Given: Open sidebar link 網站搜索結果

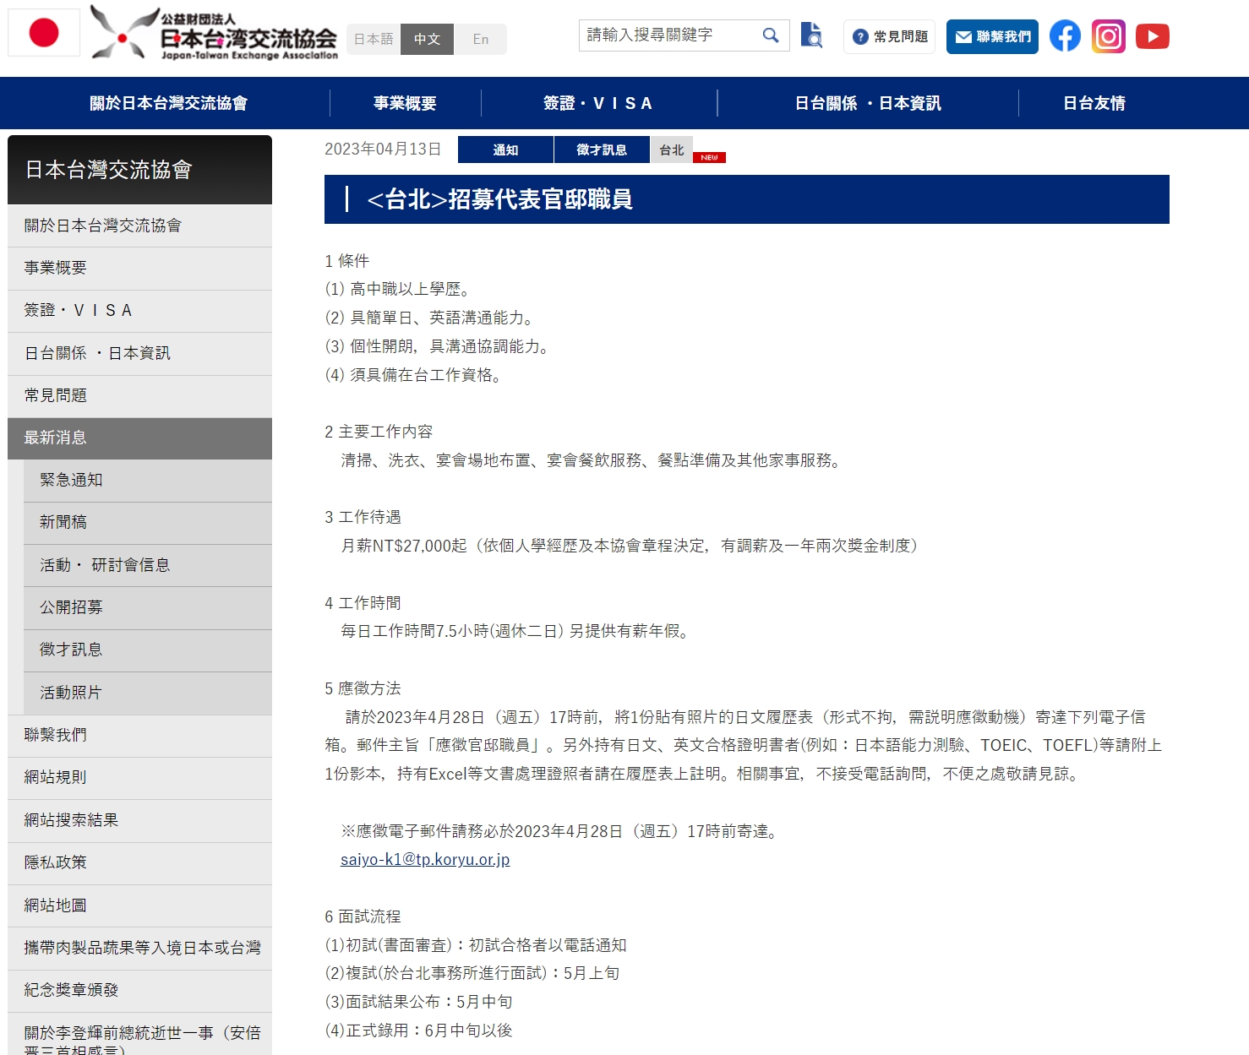Looking at the screenshot, I should pos(140,821).
